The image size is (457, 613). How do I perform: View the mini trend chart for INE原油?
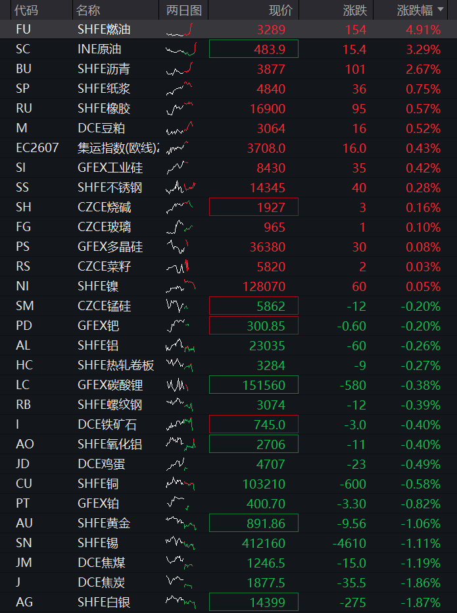[181, 49]
